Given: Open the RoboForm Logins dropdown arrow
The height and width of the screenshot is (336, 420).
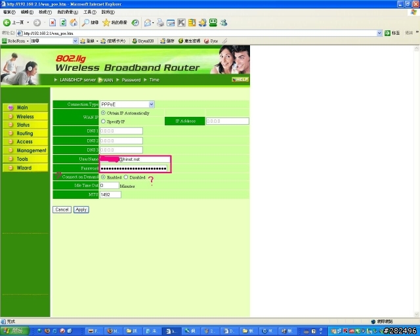Looking at the screenshot, I should (97, 41).
